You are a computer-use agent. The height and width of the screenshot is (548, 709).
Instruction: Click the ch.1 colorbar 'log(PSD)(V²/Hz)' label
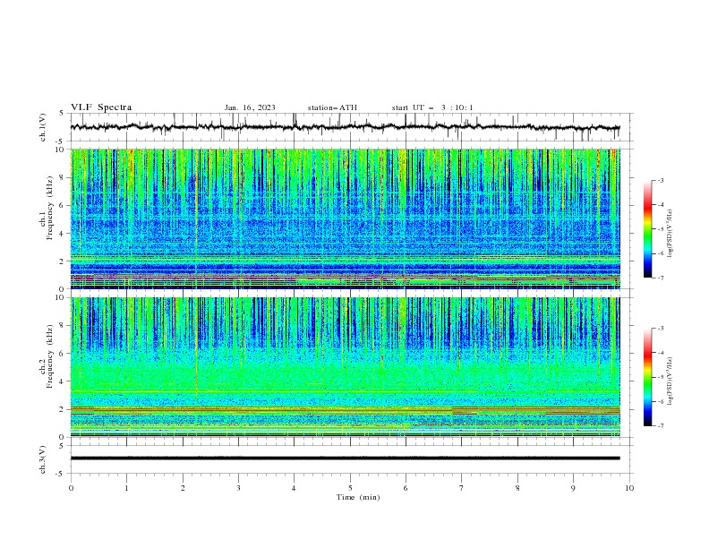coord(670,234)
